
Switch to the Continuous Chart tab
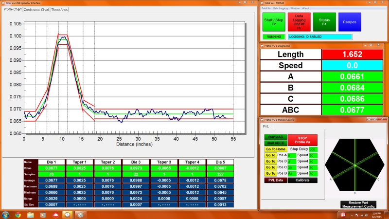coord(36,9)
